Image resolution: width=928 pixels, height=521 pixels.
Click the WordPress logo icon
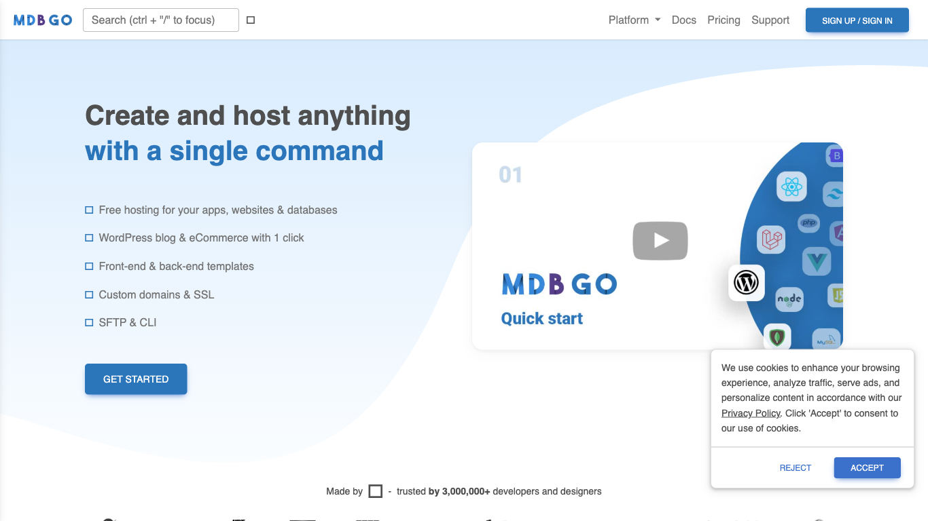pos(747,282)
